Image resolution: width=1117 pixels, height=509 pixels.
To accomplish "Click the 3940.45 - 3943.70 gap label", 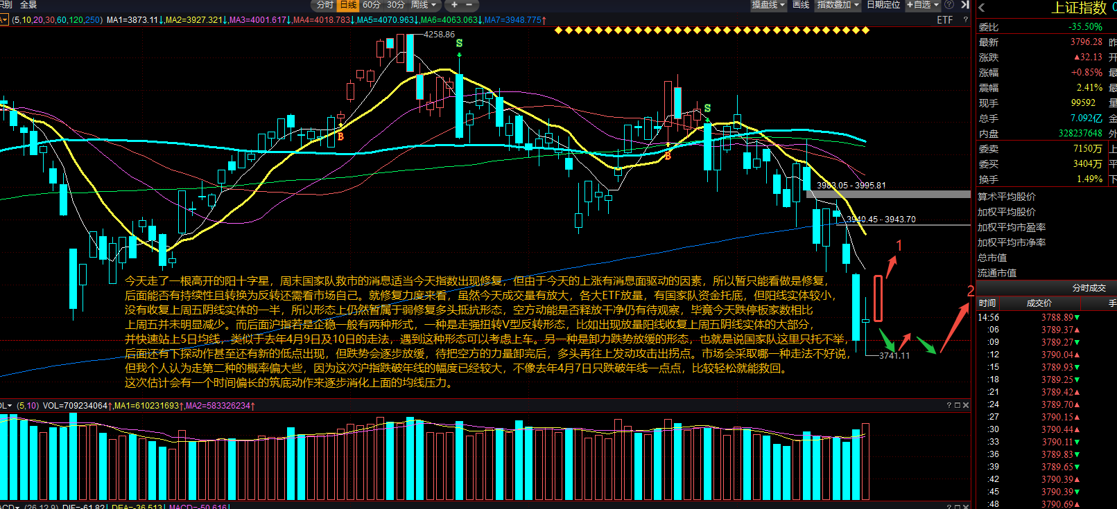I will coord(881,220).
